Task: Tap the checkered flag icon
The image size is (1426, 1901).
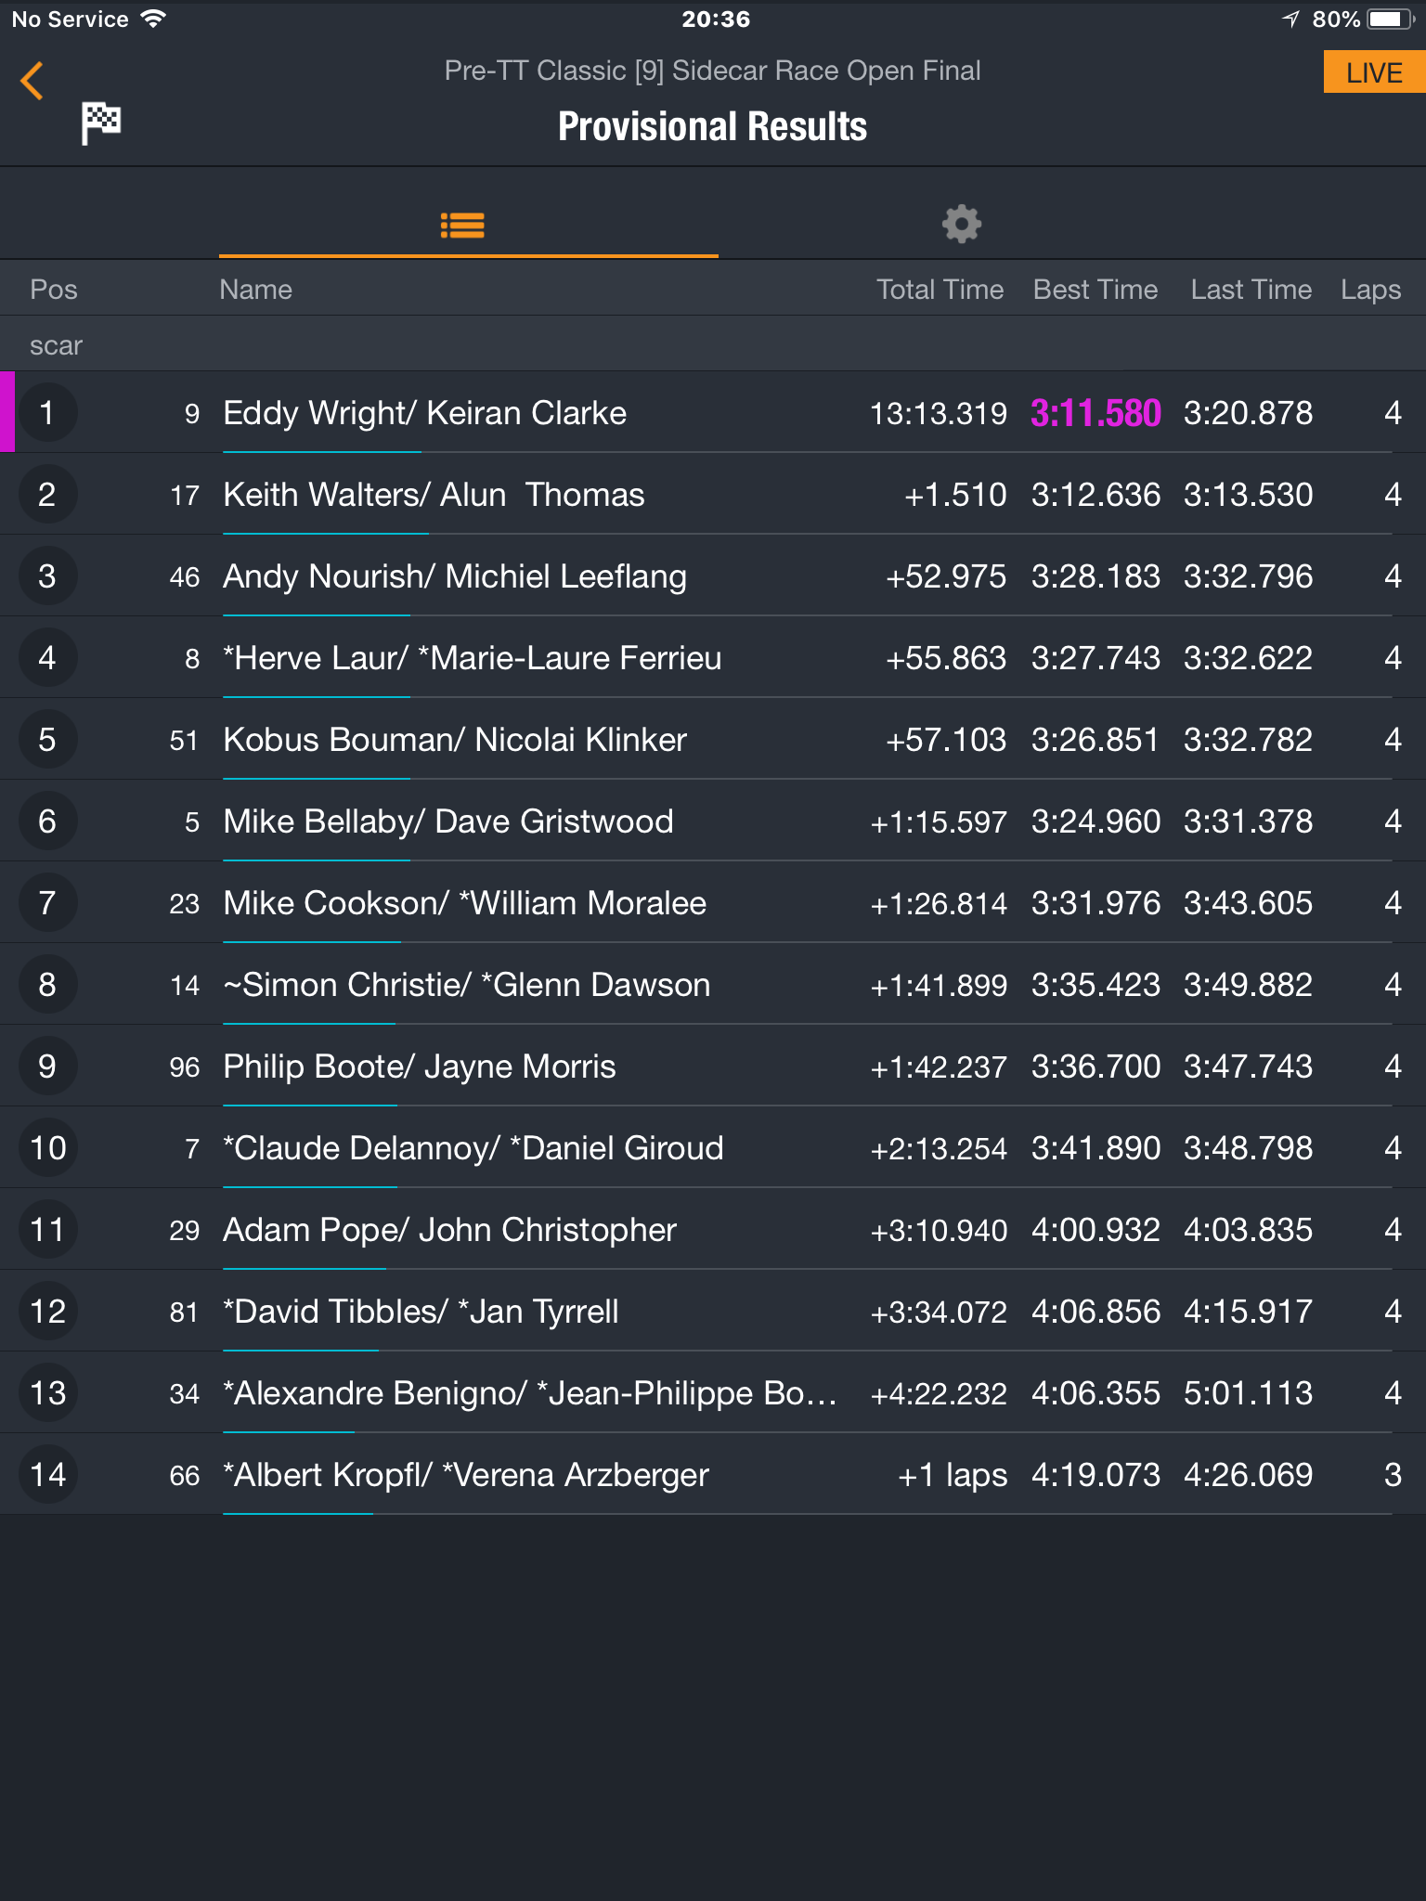Action: tap(101, 123)
